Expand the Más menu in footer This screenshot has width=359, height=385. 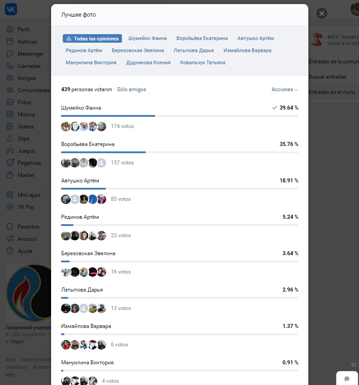tap(13, 375)
